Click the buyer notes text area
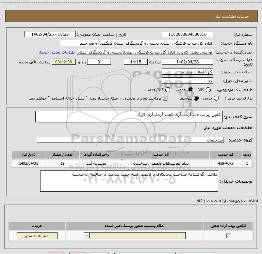 (129, 181)
